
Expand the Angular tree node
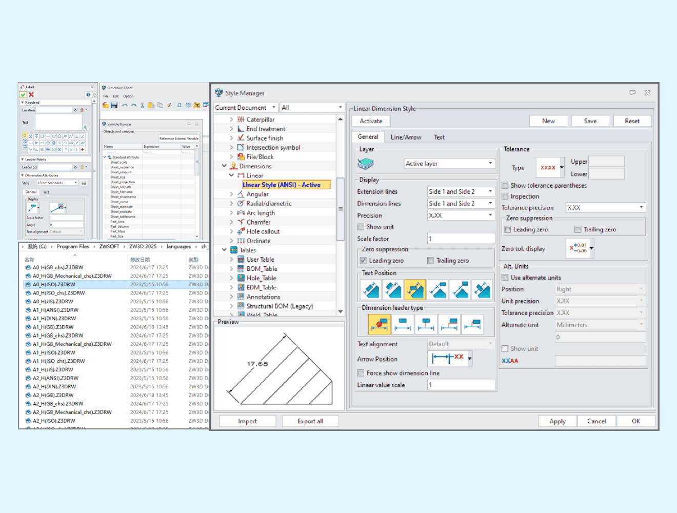[231, 194]
